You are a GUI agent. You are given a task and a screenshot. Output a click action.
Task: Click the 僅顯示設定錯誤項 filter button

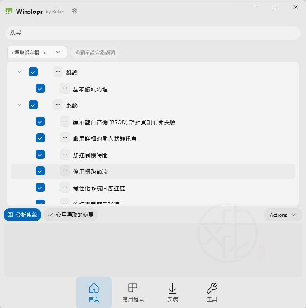tap(95, 52)
